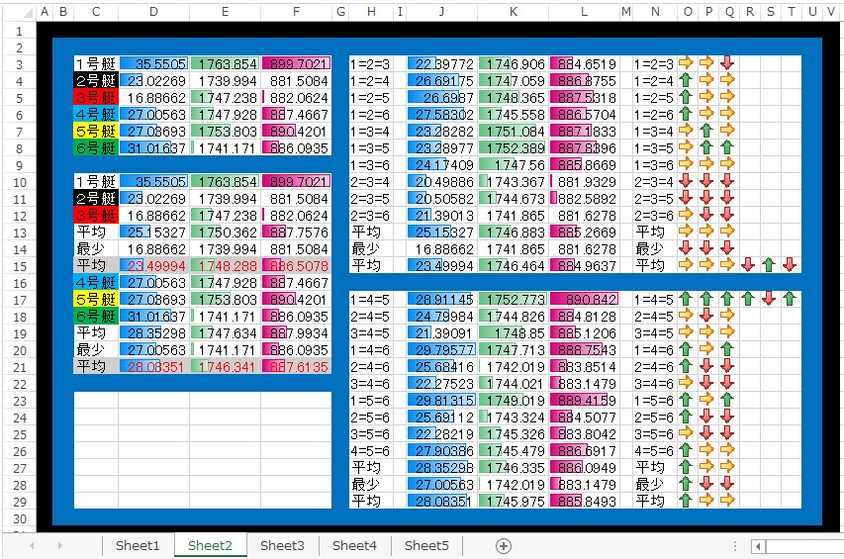Switch to the Sheet3 tab

tap(282, 545)
